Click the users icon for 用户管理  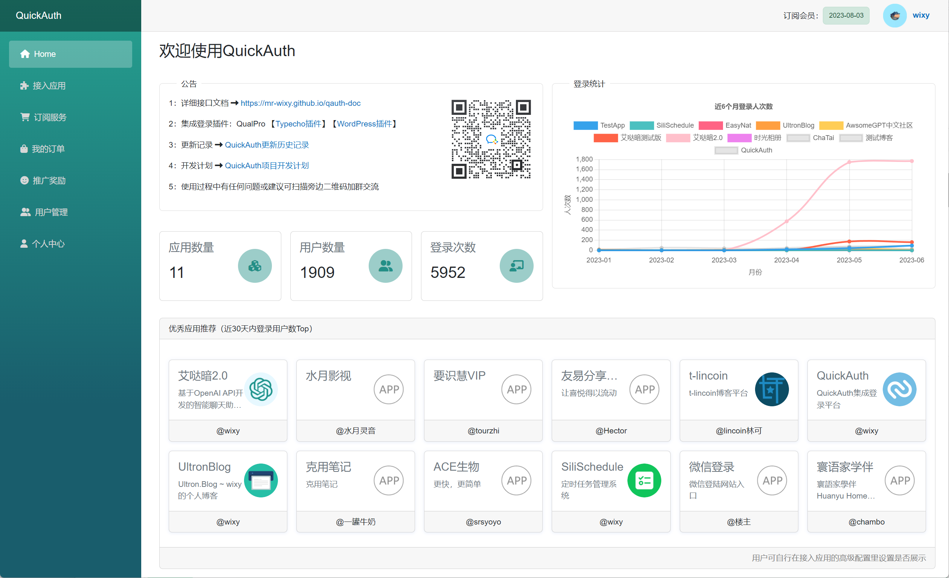click(x=26, y=212)
